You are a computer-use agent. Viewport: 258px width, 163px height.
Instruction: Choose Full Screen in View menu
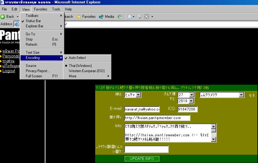[x=42, y=76]
